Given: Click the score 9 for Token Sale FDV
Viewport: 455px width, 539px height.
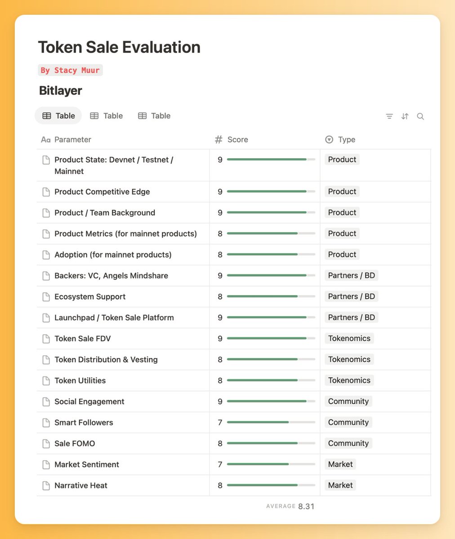Looking at the screenshot, I should pyautogui.click(x=220, y=339).
